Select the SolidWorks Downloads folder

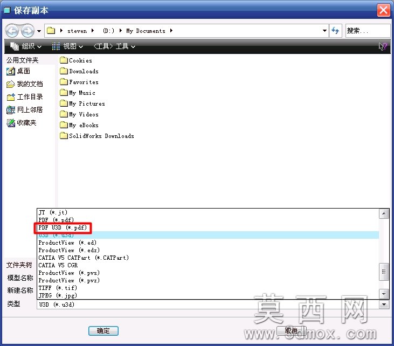tap(97, 136)
